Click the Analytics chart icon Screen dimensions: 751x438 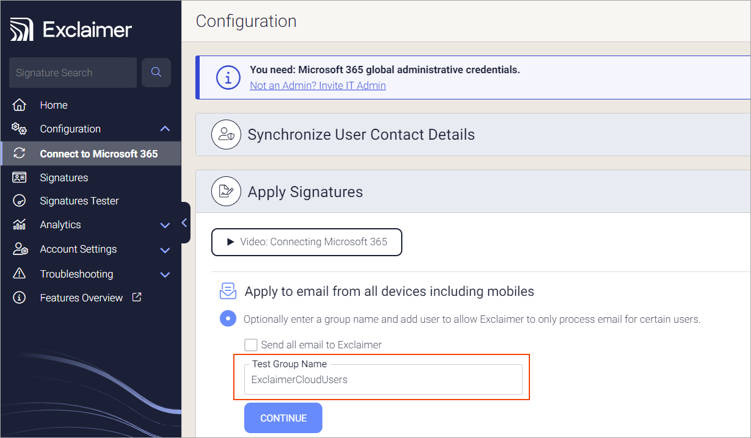pos(20,224)
